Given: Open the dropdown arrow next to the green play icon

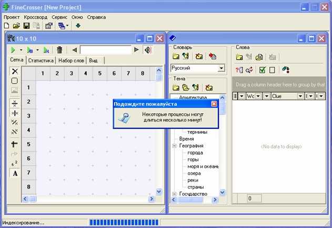Looking at the screenshot, I should click(21, 50).
